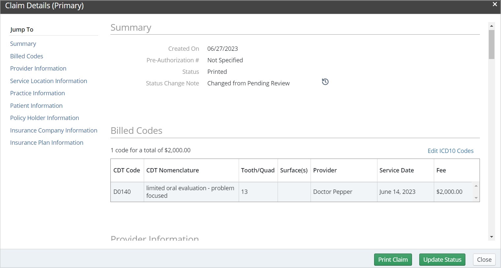
Task: Click Edit ICD10 Codes link
Action: (450, 151)
